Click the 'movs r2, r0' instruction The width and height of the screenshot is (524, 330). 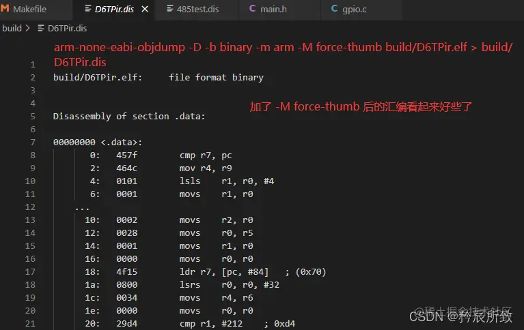coord(216,220)
